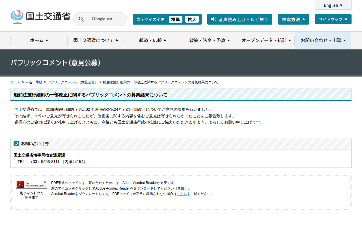Follow the 申込・手続 breadcrumb link
This screenshot has height=226, width=362.
[34, 82]
